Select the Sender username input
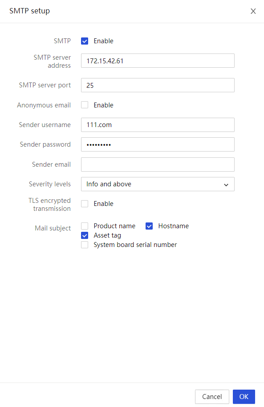This screenshot has height=407, width=264. point(158,125)
